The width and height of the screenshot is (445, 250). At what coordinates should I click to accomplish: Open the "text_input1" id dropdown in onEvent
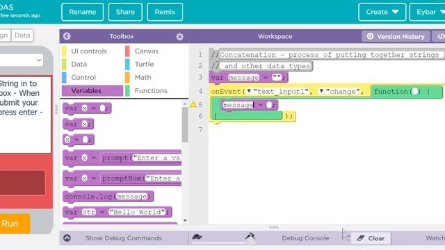click(249, 91)
